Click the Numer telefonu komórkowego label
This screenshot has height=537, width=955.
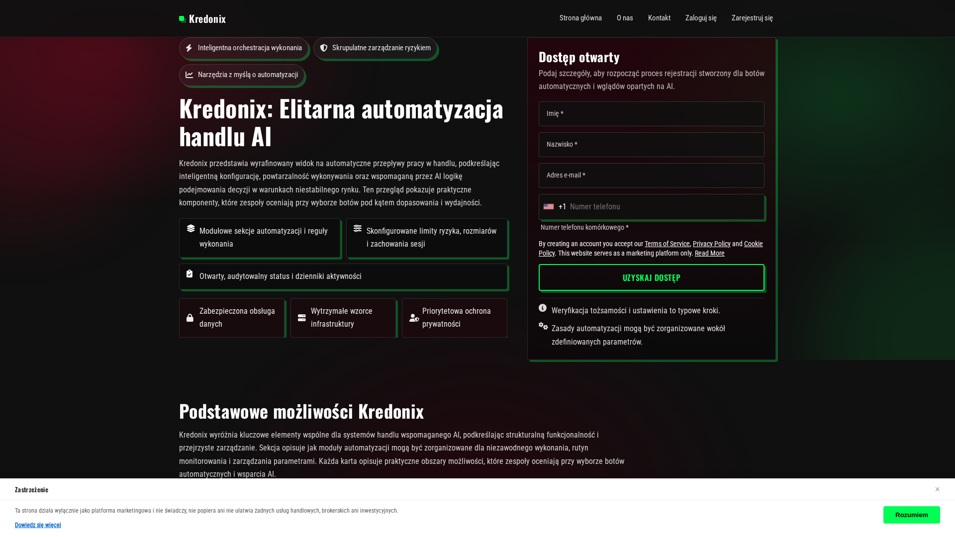[584, 227]
